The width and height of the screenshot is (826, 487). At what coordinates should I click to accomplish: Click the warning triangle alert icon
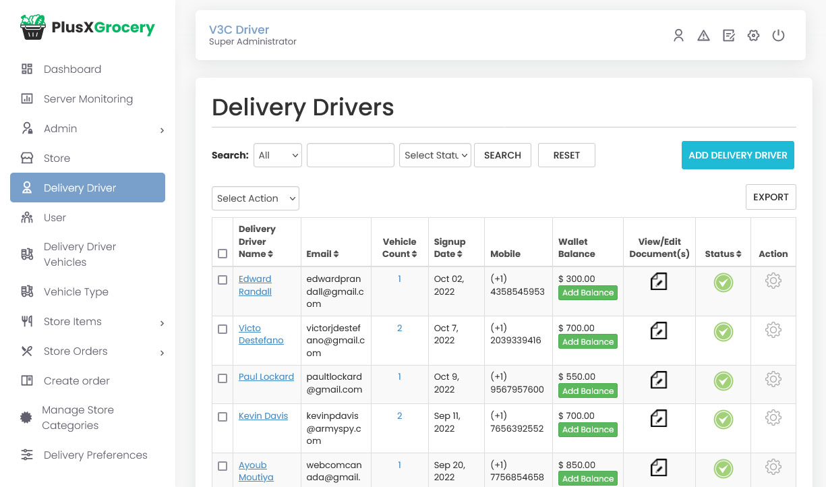703,36
